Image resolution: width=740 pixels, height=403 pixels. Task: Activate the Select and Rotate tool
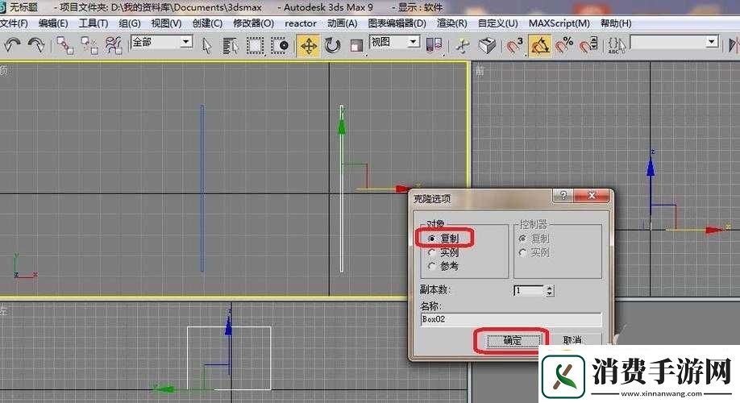[333, 46]
